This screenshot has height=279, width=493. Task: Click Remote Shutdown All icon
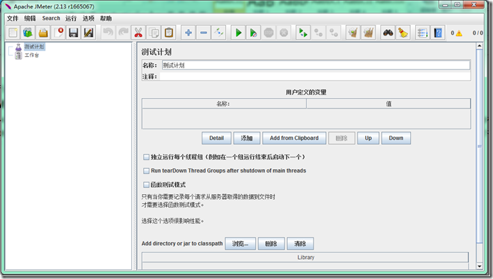pyautogui.click(x=333, y=33)
